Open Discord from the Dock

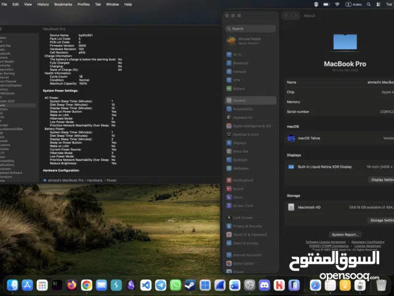tap(264, 285)
